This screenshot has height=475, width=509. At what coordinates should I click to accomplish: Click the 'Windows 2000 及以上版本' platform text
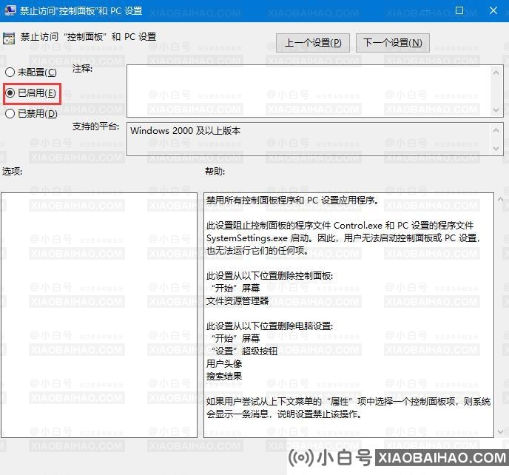point(186,130)
